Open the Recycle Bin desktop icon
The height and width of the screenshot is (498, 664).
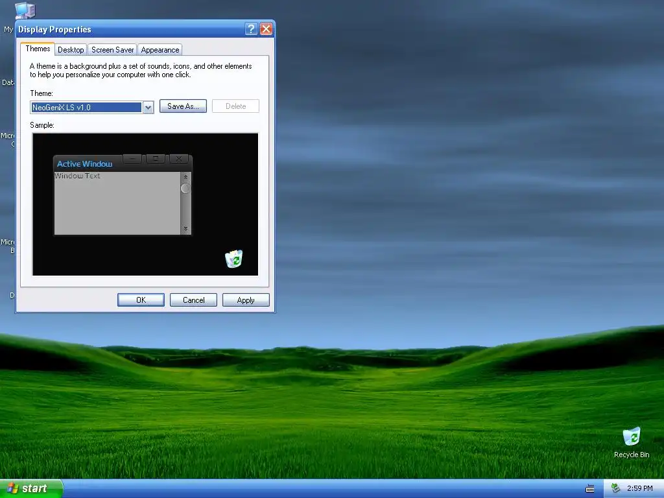[x=632, y=442]
